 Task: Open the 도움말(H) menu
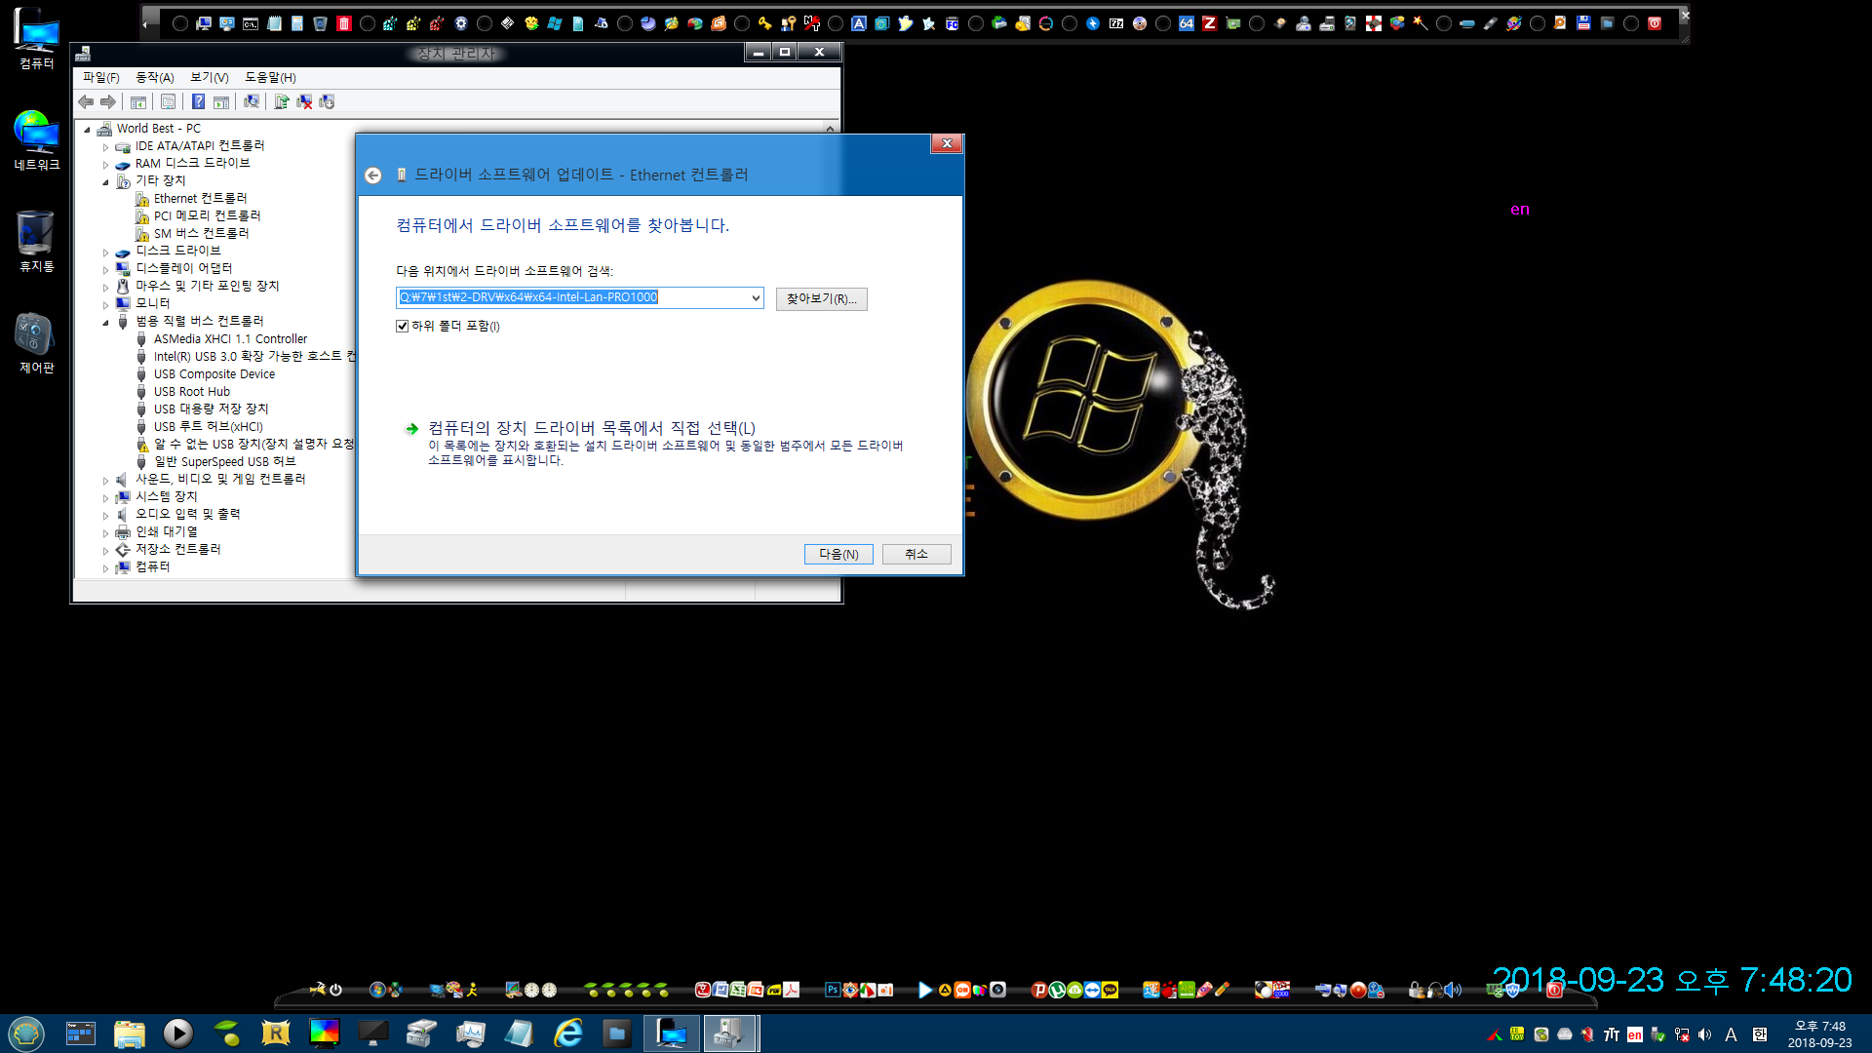(270, 77)
